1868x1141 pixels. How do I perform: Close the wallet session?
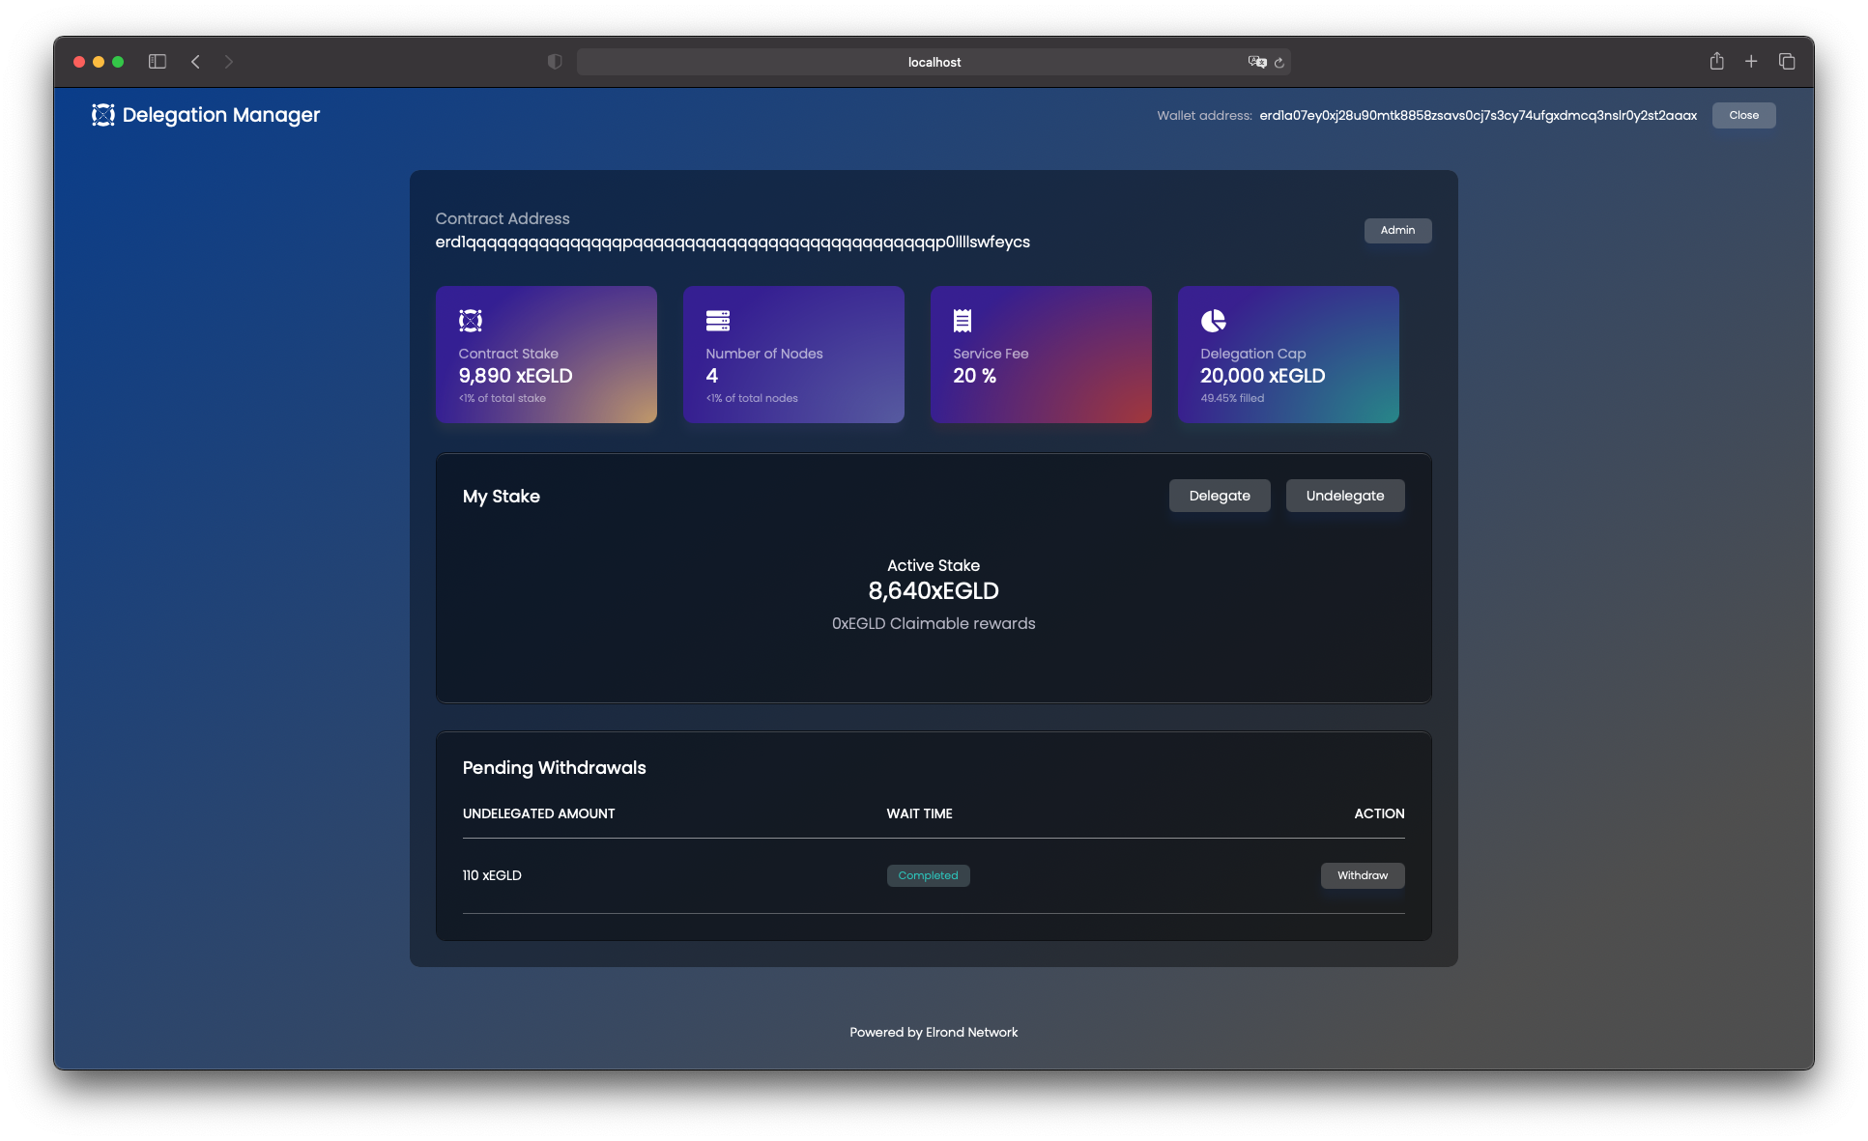point(1743,115)
